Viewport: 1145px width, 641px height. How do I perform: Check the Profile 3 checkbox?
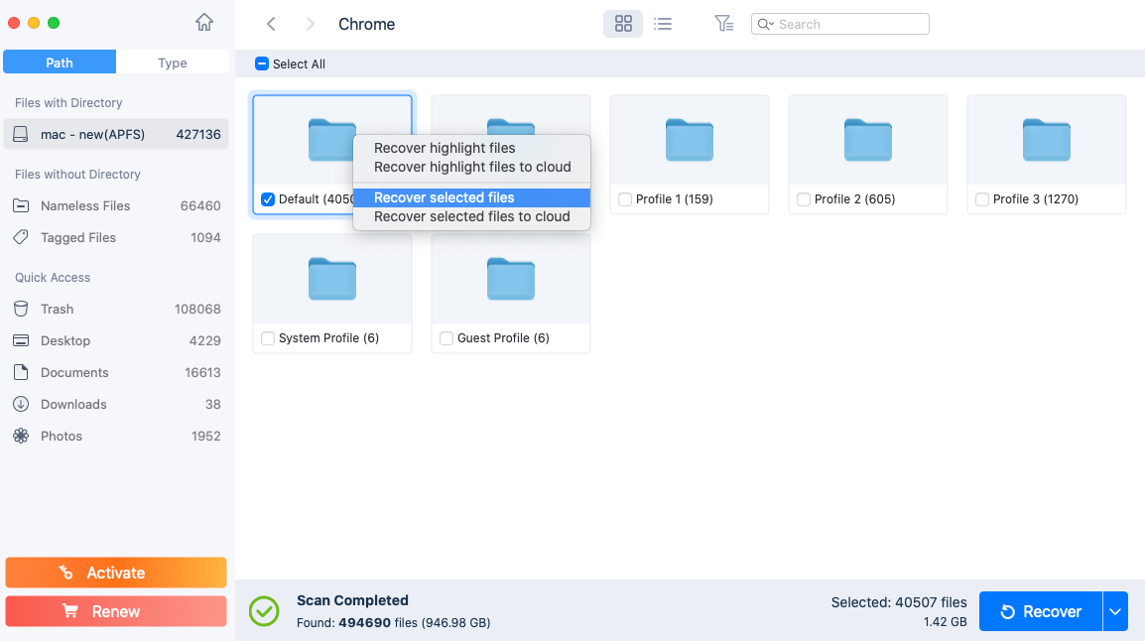tap(982, 199)
